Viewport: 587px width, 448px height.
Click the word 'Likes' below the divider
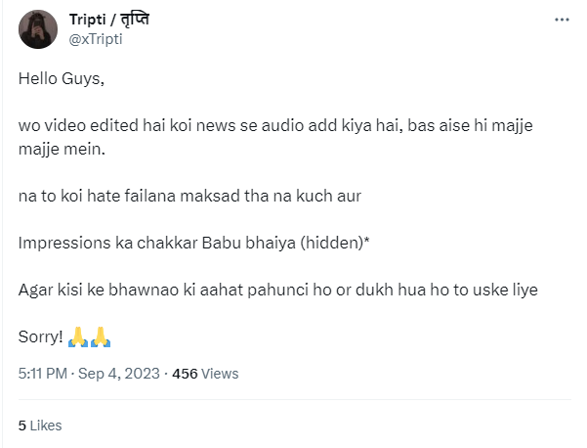(x=45, y=426)
